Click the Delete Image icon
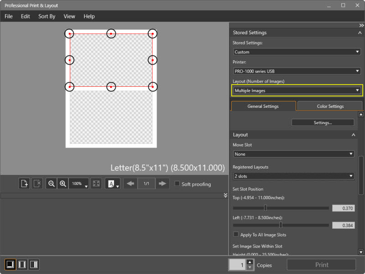This screenshot has height=274, width=365. point(37,184)
